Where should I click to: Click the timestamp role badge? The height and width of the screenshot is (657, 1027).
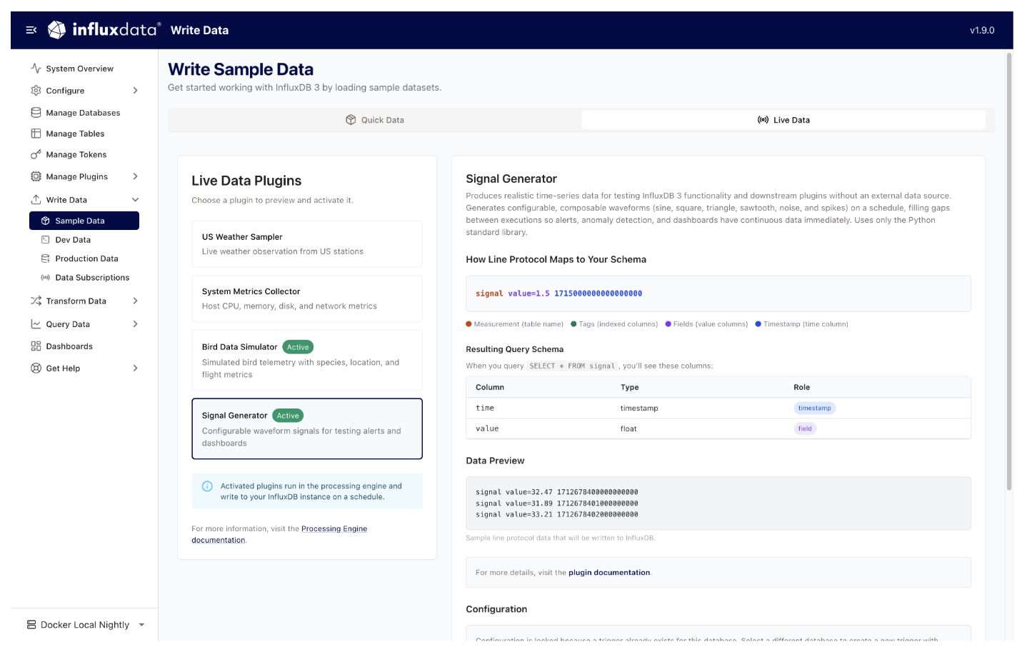815,408
